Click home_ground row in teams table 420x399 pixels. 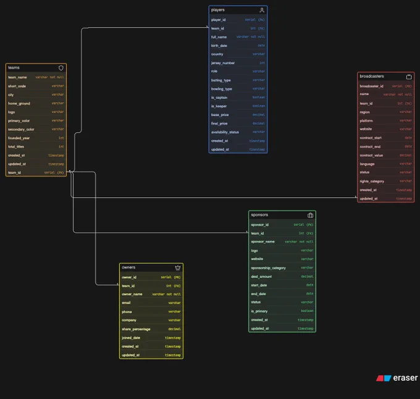[36, 103]
